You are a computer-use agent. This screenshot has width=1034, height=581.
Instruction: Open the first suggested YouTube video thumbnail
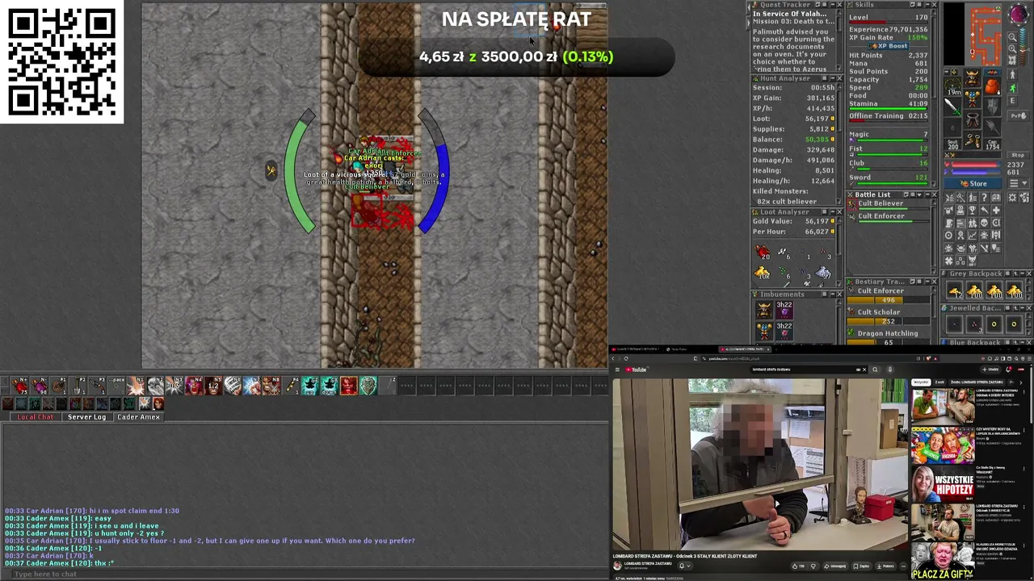(x=942, y=406)
